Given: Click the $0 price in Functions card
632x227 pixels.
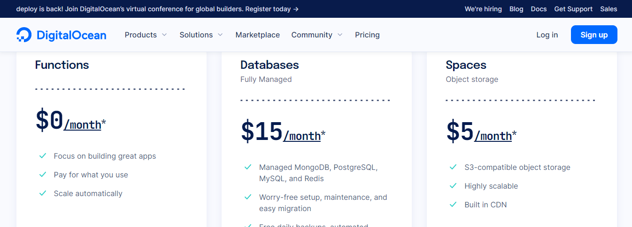Looking at the screenshot, I should coord(49,120).
